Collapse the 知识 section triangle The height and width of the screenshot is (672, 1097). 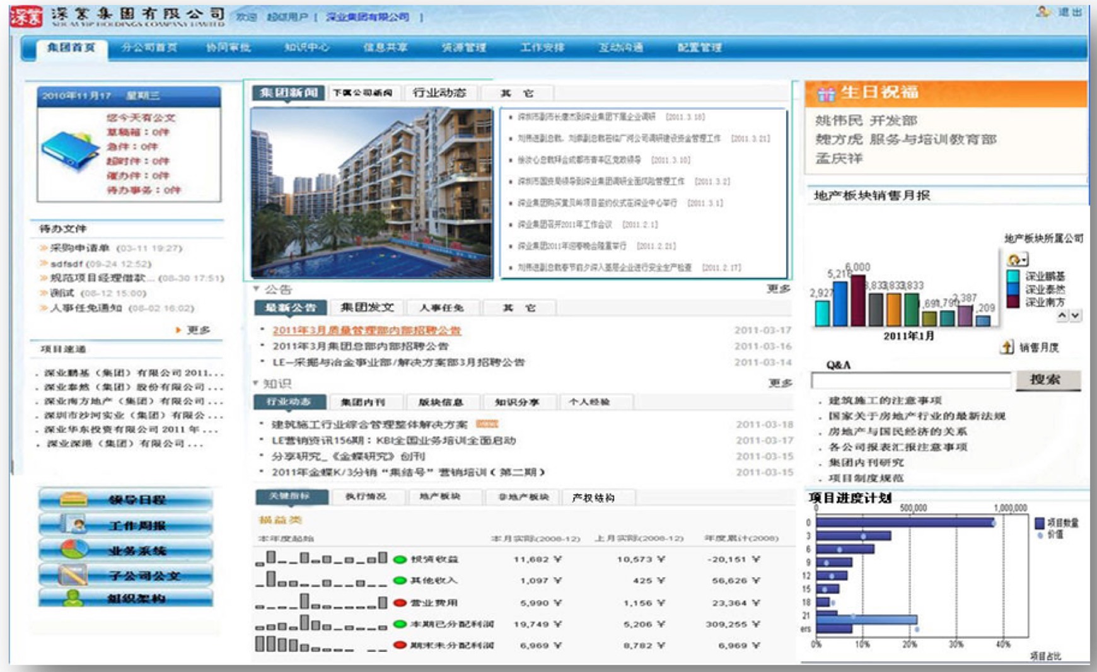(x=256, y=383)
